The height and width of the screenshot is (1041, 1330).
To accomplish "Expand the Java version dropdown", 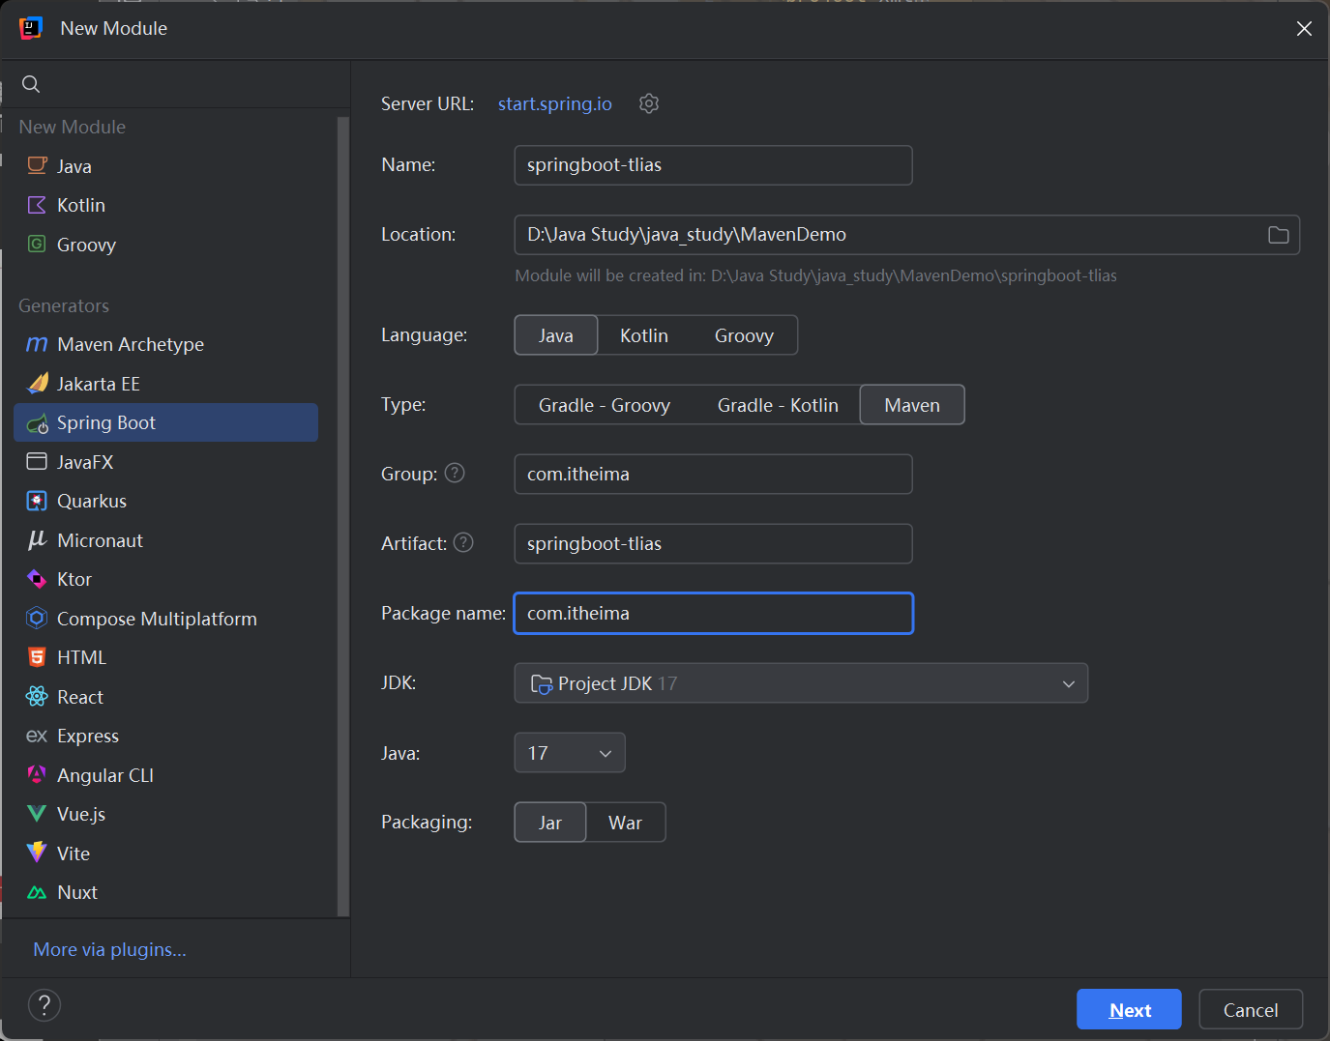I will click(x=569, y=753).
